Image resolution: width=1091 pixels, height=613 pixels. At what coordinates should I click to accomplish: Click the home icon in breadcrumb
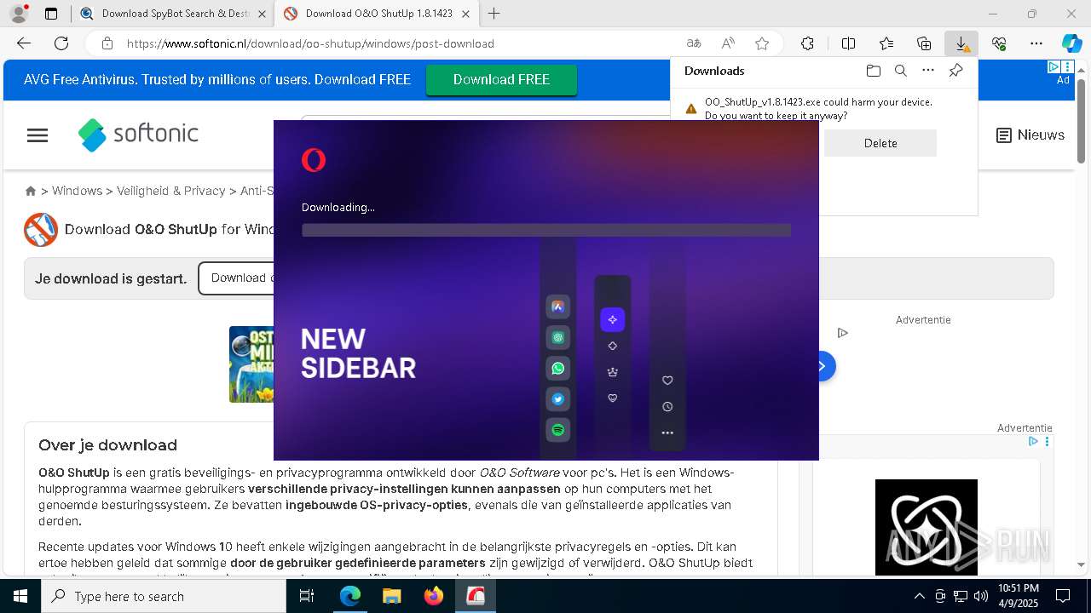click(x=31, y=191)
